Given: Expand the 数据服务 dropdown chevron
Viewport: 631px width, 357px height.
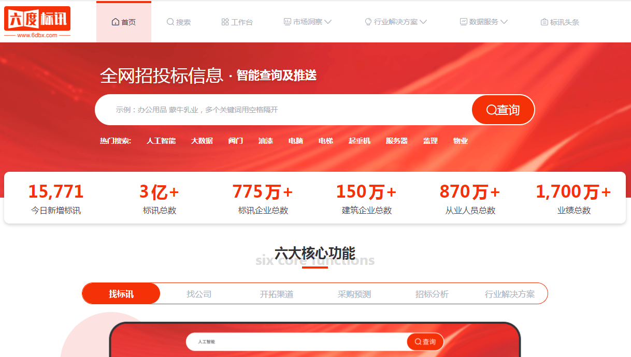Looking at the screenshot, I should click(504, 22).
